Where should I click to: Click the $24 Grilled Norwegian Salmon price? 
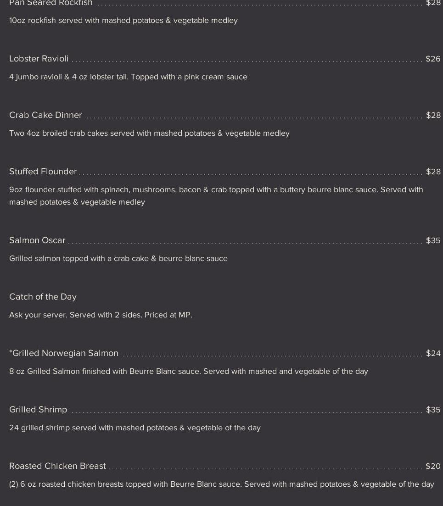tap(433, 353)
